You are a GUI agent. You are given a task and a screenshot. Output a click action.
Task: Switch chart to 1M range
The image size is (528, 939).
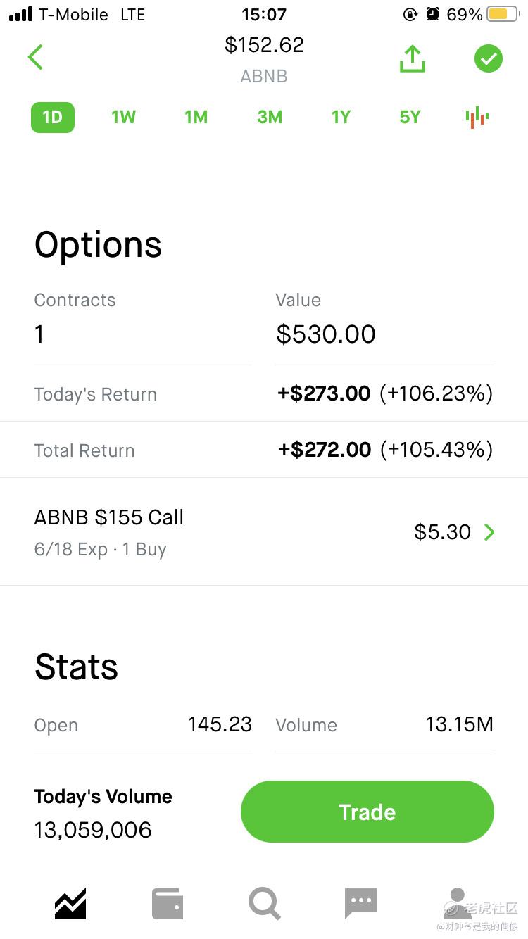click(196, 118)
